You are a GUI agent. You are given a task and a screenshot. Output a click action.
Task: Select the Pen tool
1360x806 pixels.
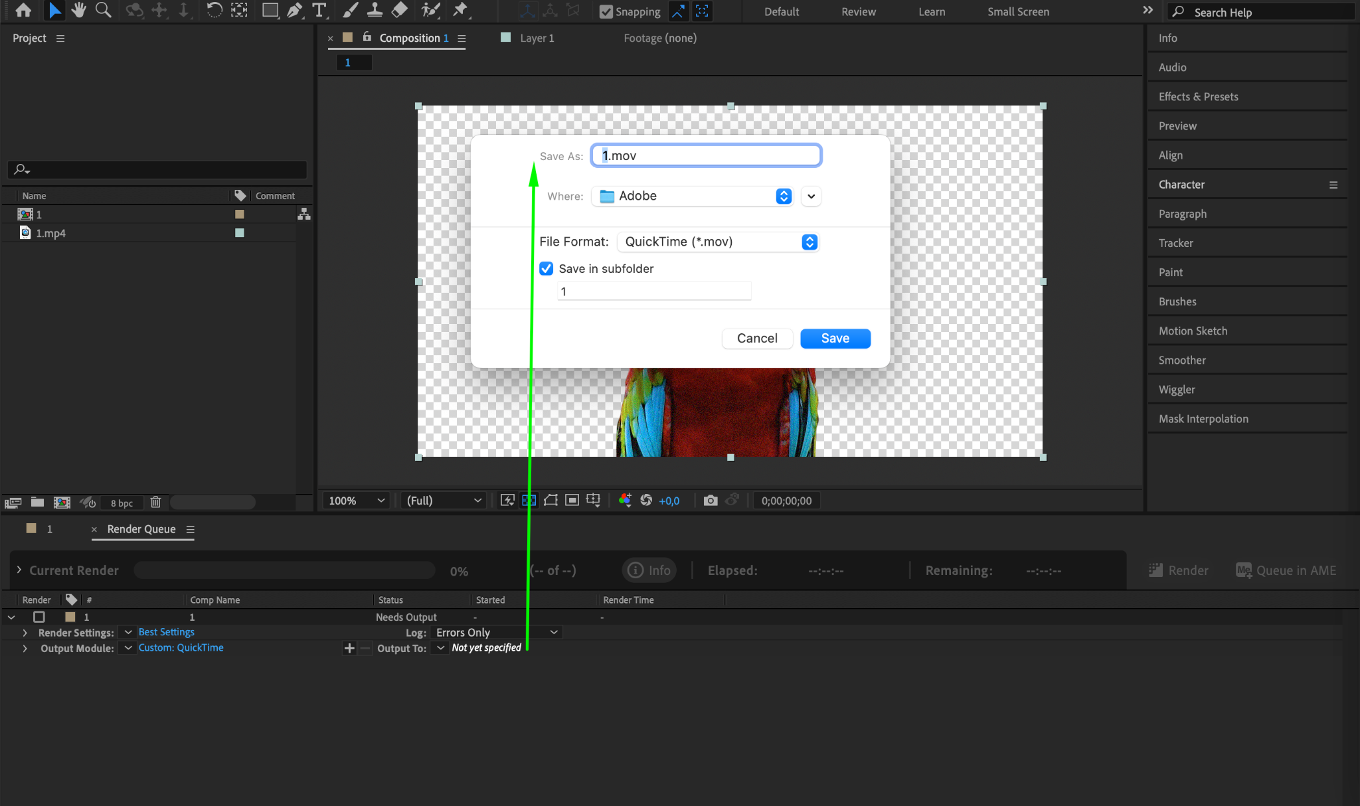click(x=294, y=10)
